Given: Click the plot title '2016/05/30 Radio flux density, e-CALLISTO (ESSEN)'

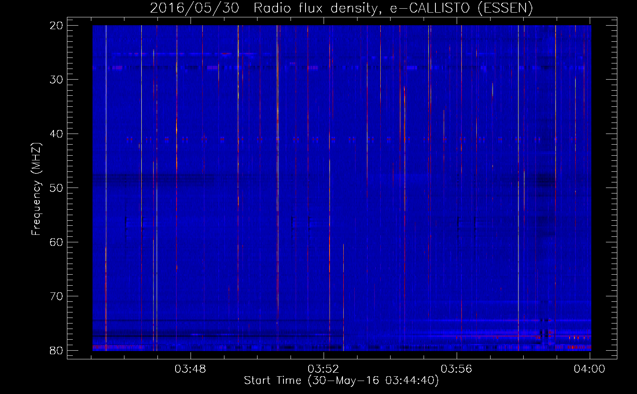Looking at the screenshot, I should click(341, 8).
